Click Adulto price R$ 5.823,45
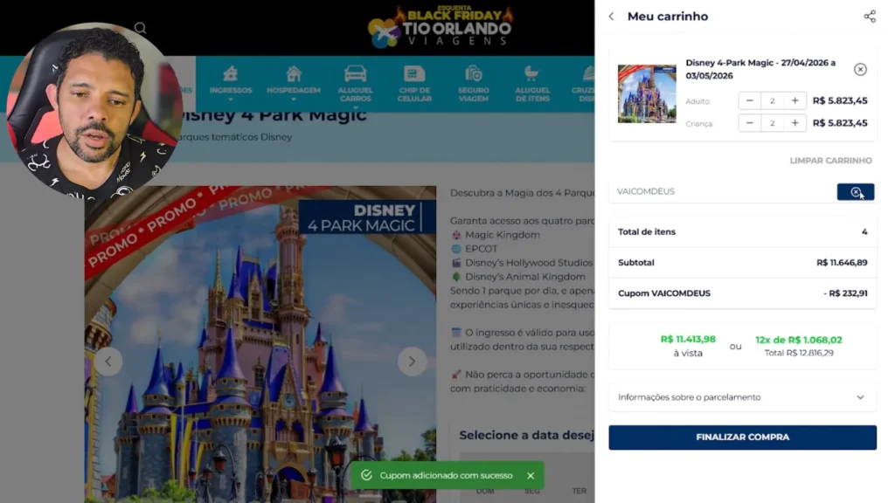 tap(840, 101)
